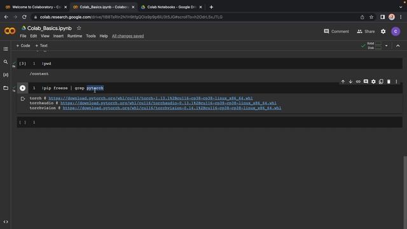Add a comment to the cell icon
This screenshot has width=407, height=229.
pyautogui.click(x=366, y=81)
